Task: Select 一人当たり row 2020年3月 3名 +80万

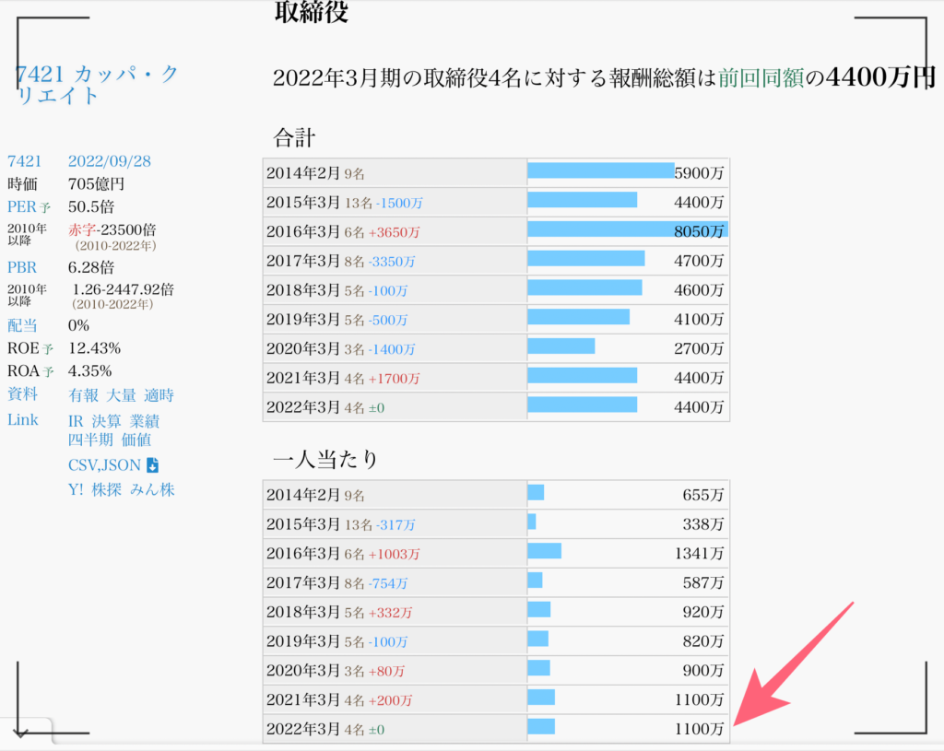Action: point(496,671)
